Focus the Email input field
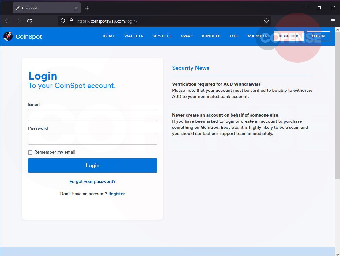This screenshot has width=340, height=256. 93,115
